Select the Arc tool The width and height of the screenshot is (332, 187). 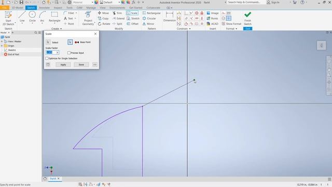click(42, 17)
